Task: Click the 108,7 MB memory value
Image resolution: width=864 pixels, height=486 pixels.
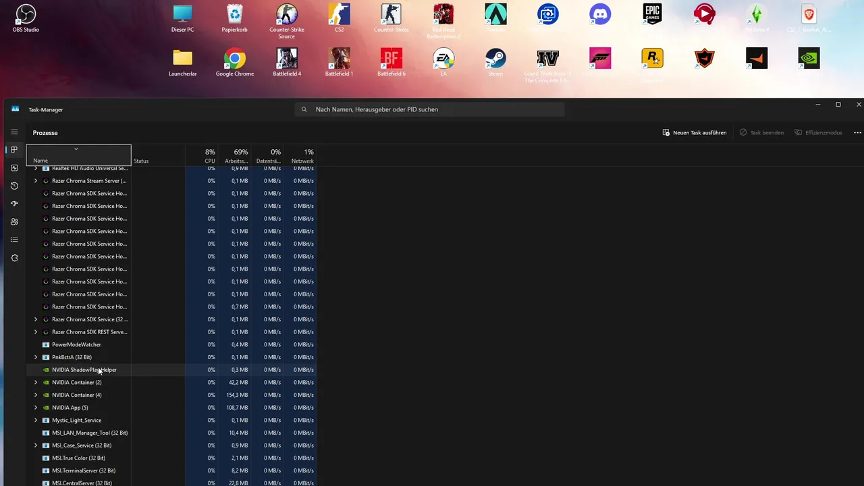Action: tap(238, 408)
